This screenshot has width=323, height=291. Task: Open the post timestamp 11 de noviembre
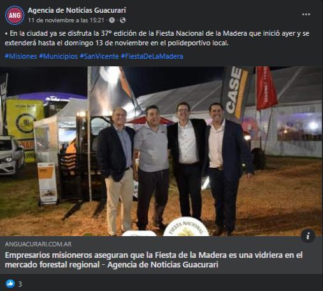tap(66, 20)
